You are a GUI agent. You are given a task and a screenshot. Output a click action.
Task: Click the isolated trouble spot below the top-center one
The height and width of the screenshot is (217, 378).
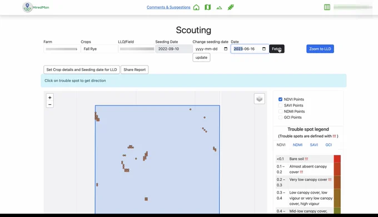click(205, 118)
